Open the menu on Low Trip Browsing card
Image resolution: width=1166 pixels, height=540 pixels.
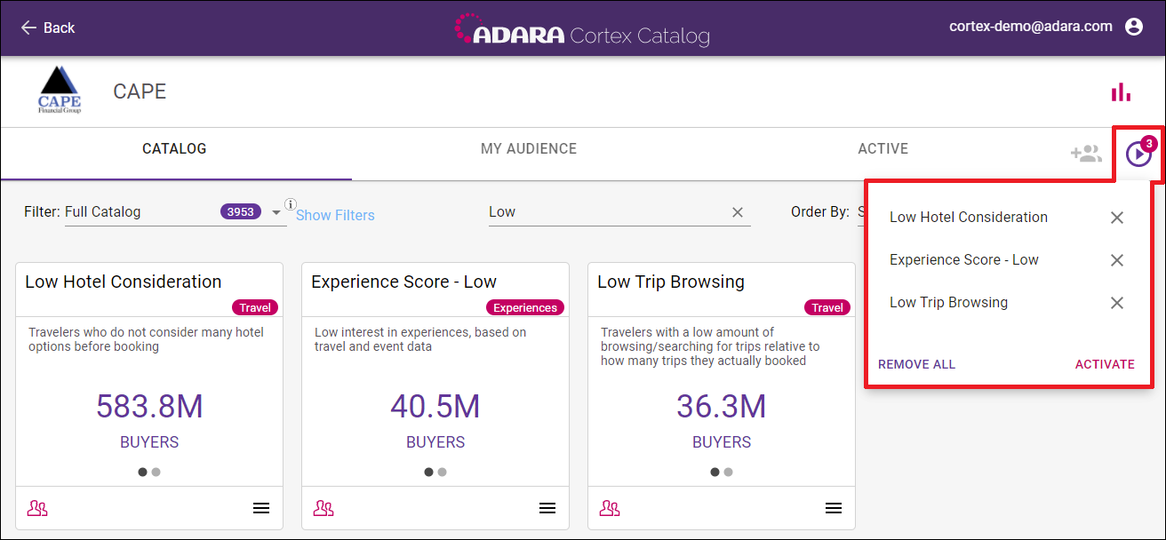[x=834, y=508]
